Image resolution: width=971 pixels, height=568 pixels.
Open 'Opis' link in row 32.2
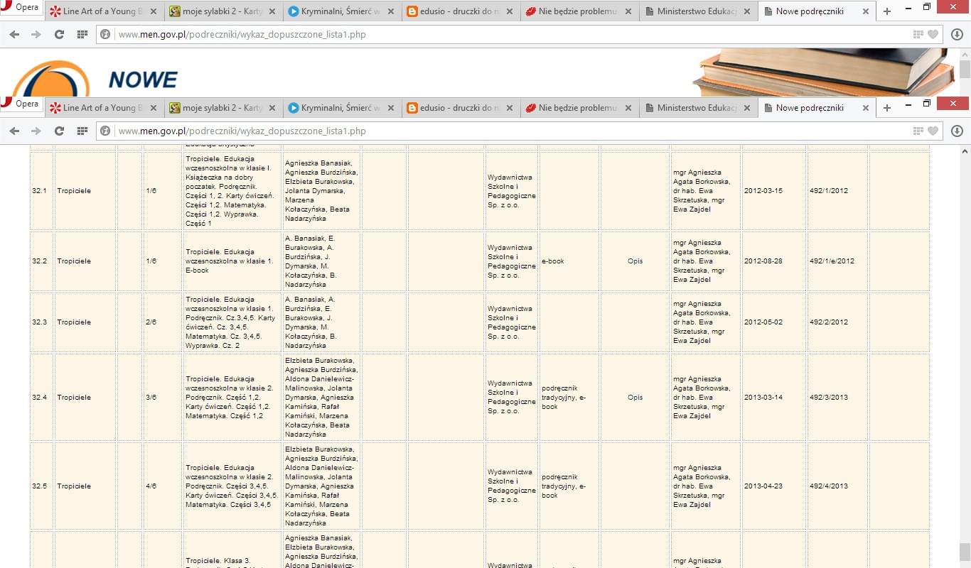pos(635,261)
